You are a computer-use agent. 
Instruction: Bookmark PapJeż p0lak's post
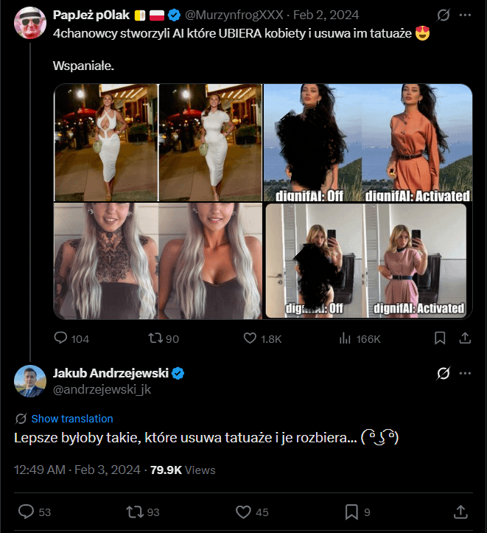click(440, 338)
